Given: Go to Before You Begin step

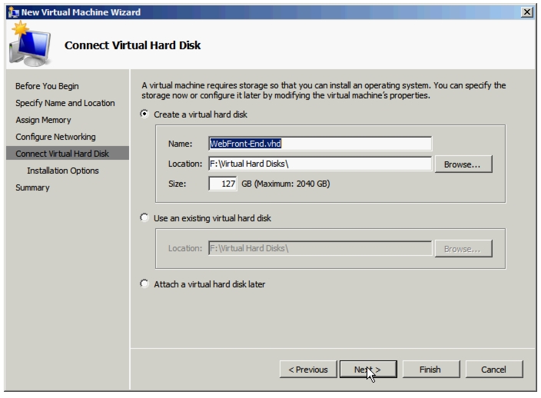Looking at the screenshot, I should (47, 86).
